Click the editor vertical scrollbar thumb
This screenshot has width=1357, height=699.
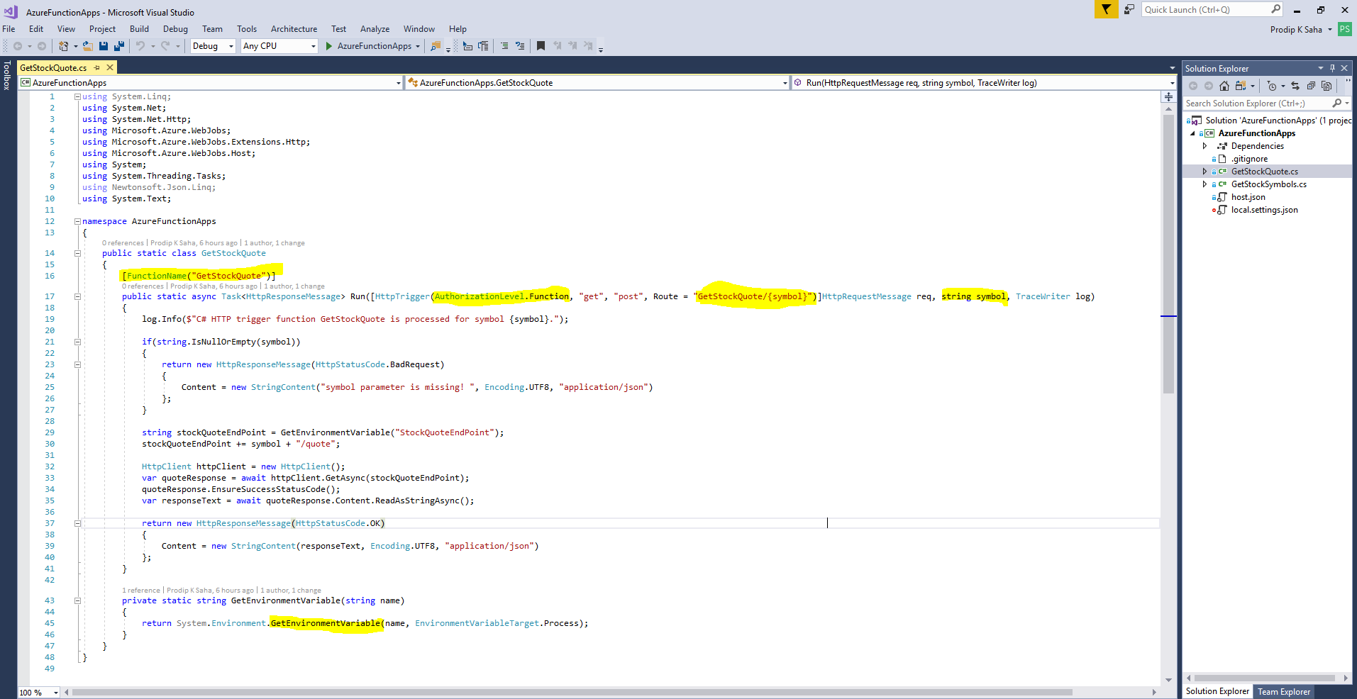[1168, 254]
